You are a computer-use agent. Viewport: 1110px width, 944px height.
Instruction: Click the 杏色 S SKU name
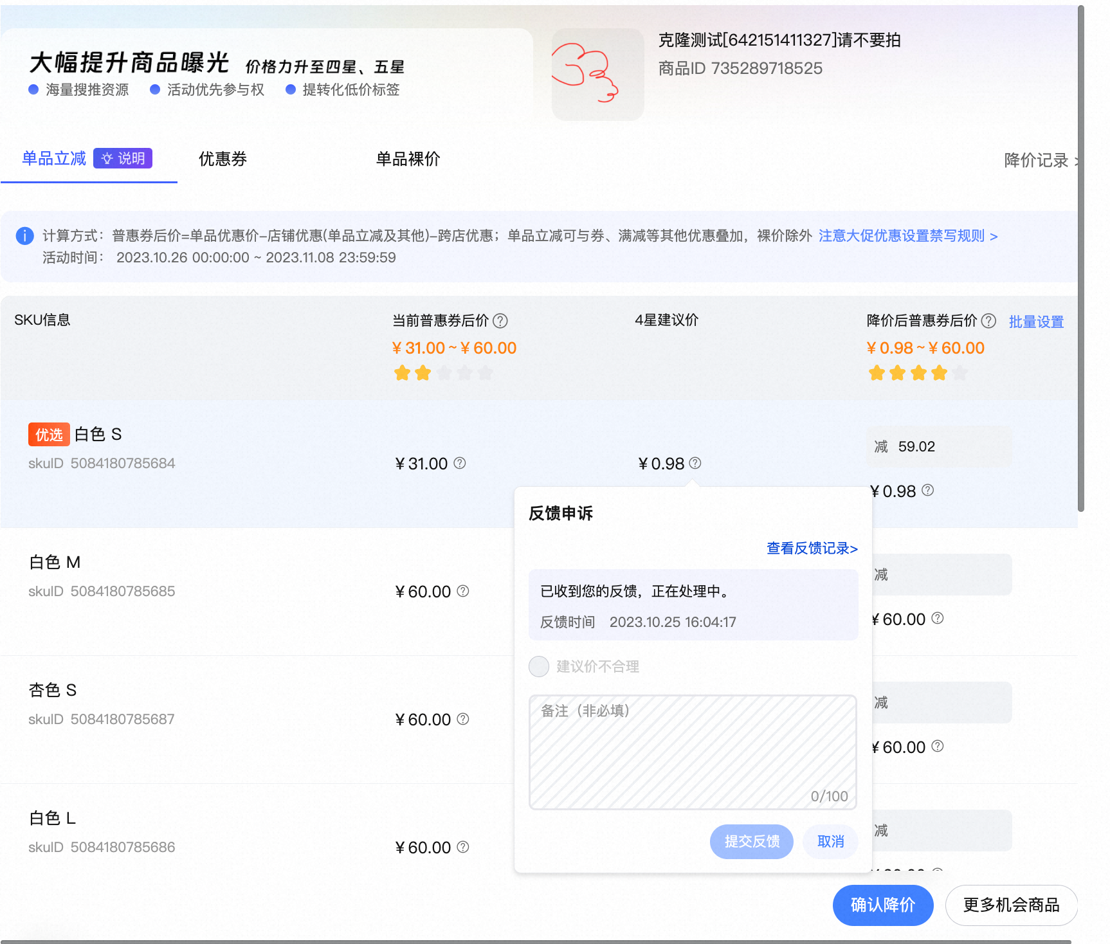coord(53,690)
